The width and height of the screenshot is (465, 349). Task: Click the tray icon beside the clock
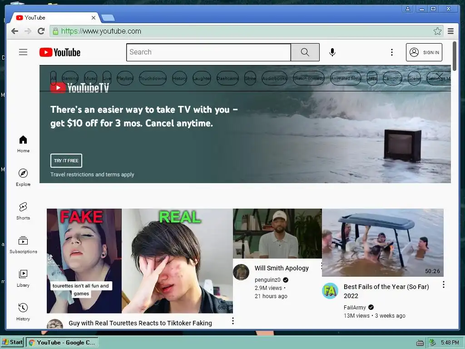point(433,343)
